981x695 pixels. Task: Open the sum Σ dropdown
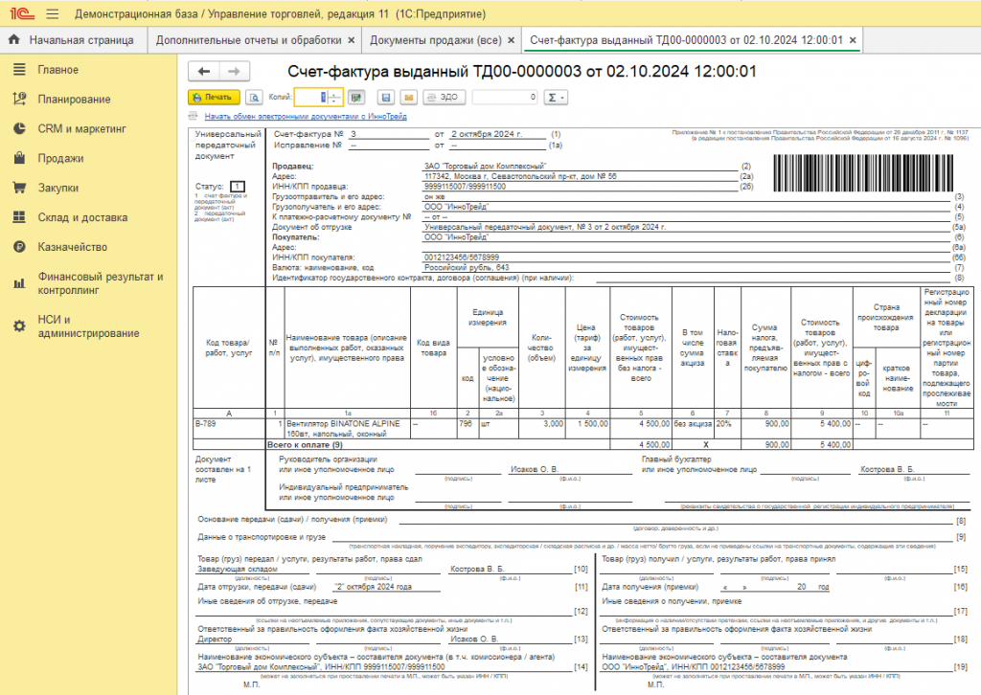556,98
